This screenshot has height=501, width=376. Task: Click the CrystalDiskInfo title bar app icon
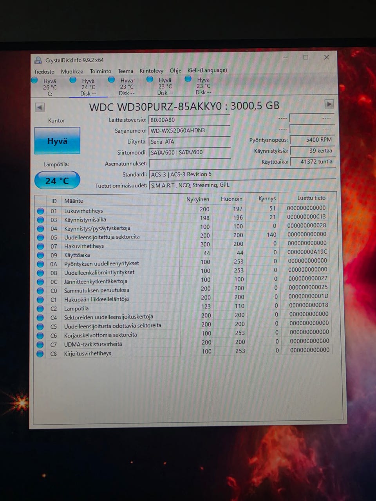[x=38, y=60]
